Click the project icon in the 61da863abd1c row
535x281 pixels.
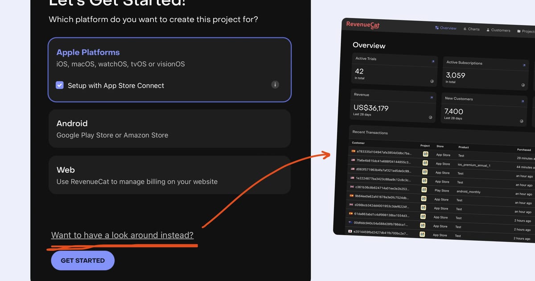click(423, 216)
